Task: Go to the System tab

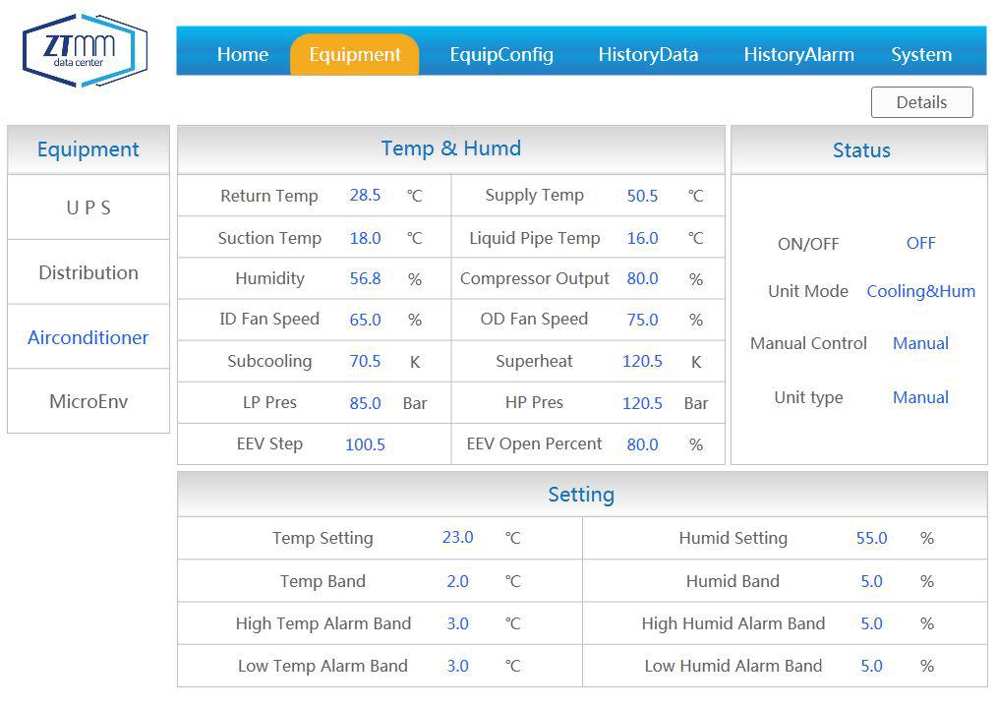Action: [921, 54]
